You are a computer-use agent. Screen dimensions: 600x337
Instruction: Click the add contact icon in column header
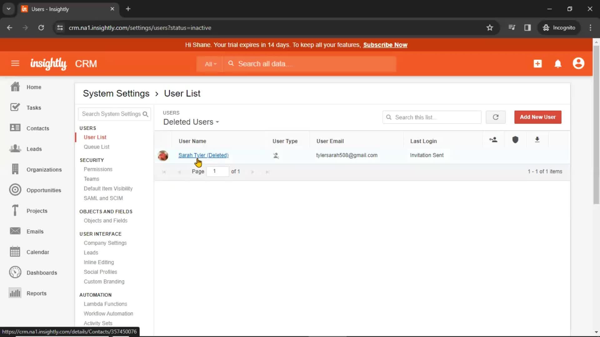click(x=493, y=139)
